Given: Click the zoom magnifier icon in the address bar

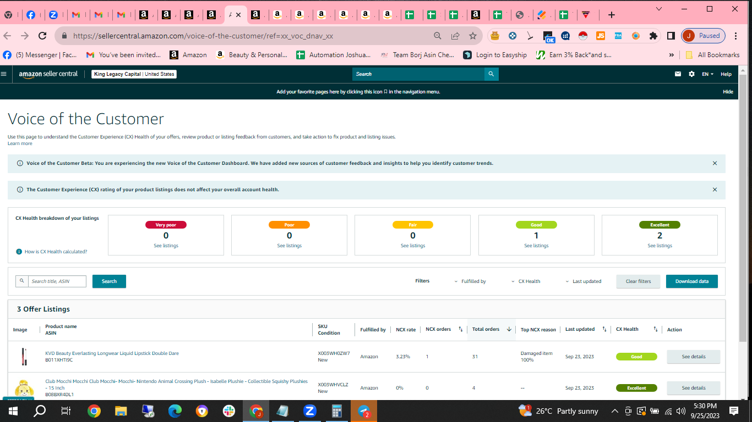Looking at the screenshot, I should 438,36.
